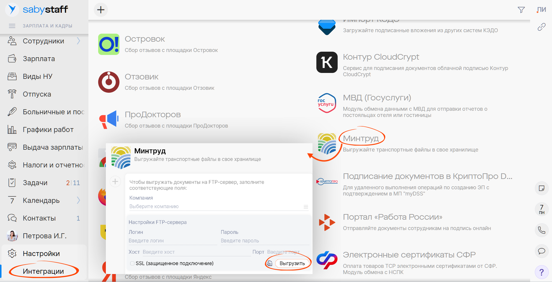Open Контур CloudCrypt integration icon
The image size is (552, 282).
tap(327, 62)
